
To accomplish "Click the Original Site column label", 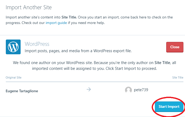I will click(x=13, y=77).
